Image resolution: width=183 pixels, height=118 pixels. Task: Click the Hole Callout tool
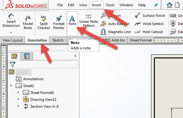click(149, 32)
